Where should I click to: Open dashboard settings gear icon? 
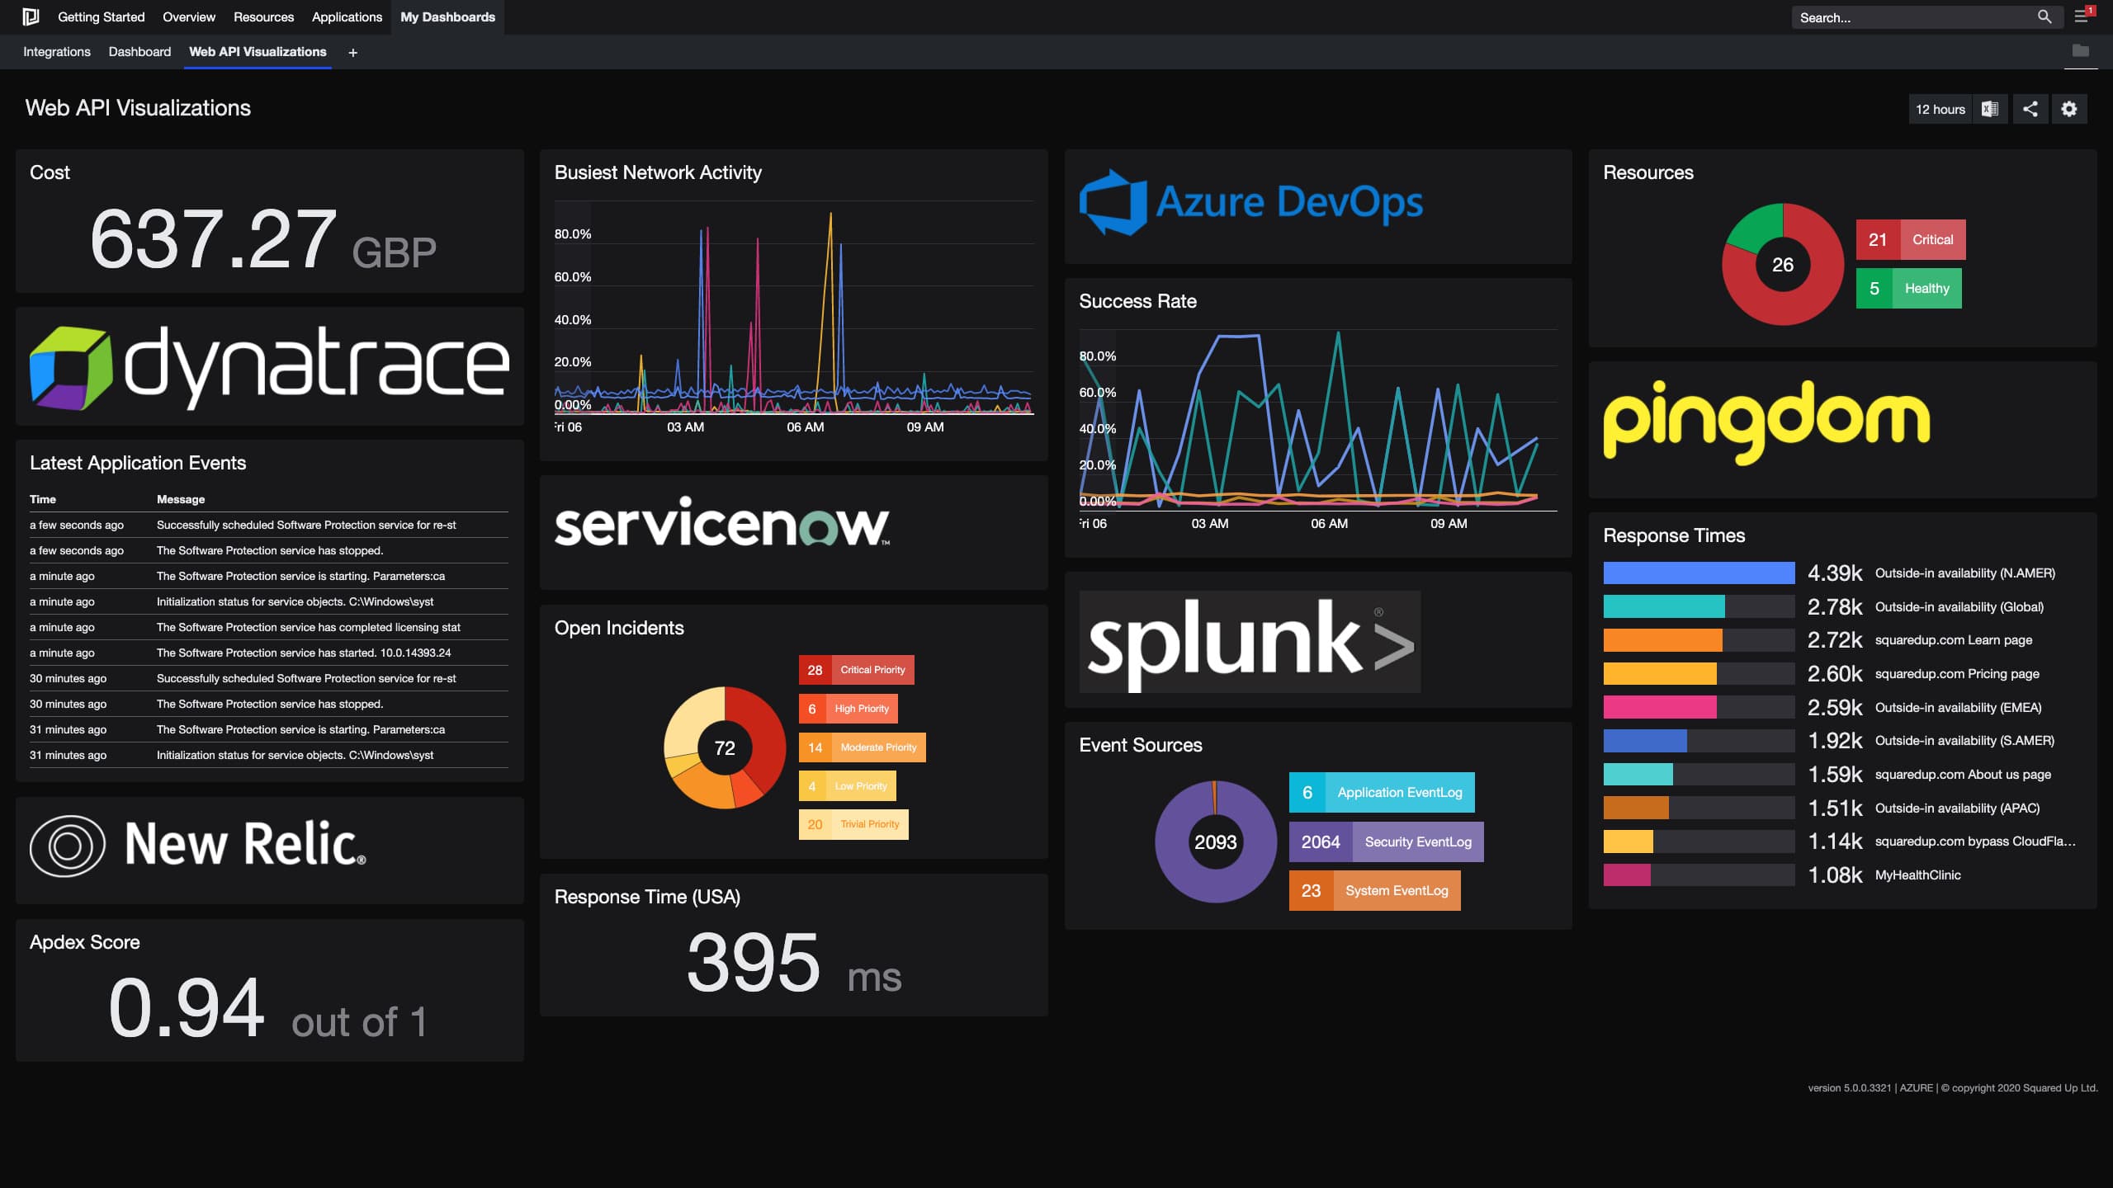click(x=2069, y=109)
